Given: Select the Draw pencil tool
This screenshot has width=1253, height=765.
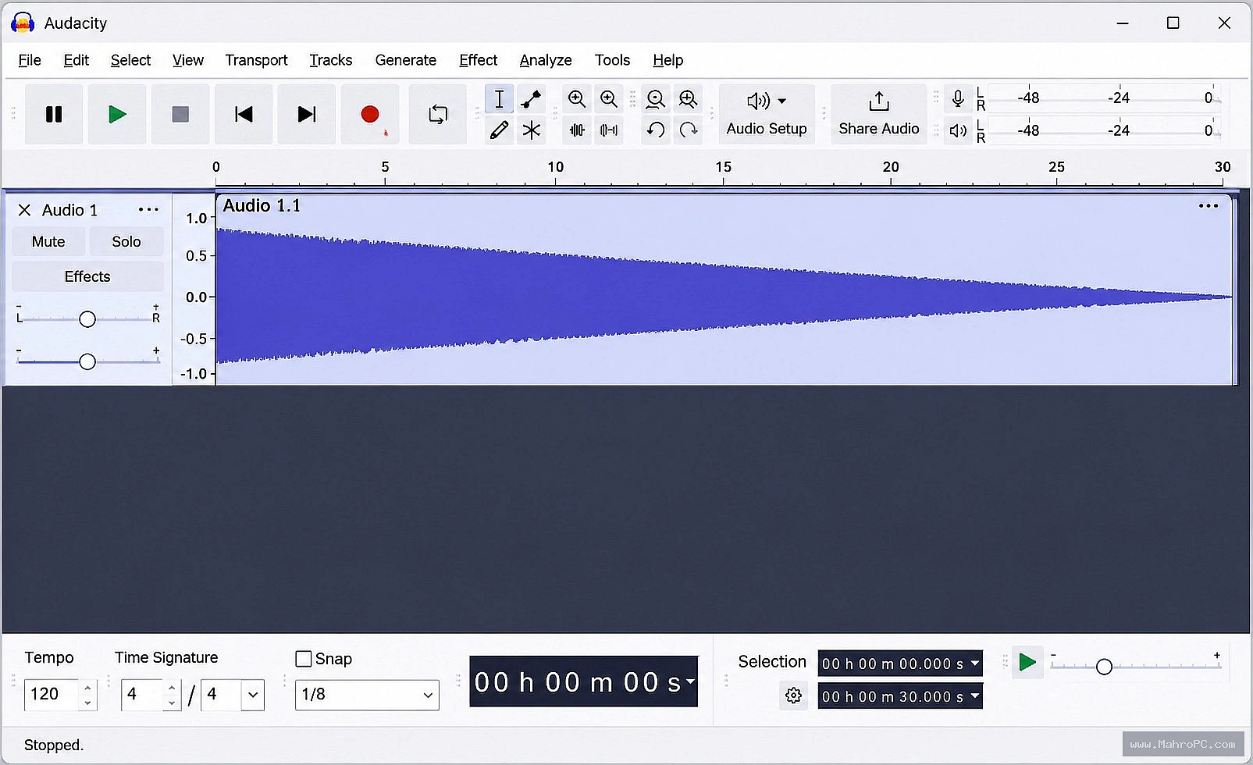Looking at the screenshot, I should pyautogui.click(x=500, y=130).
